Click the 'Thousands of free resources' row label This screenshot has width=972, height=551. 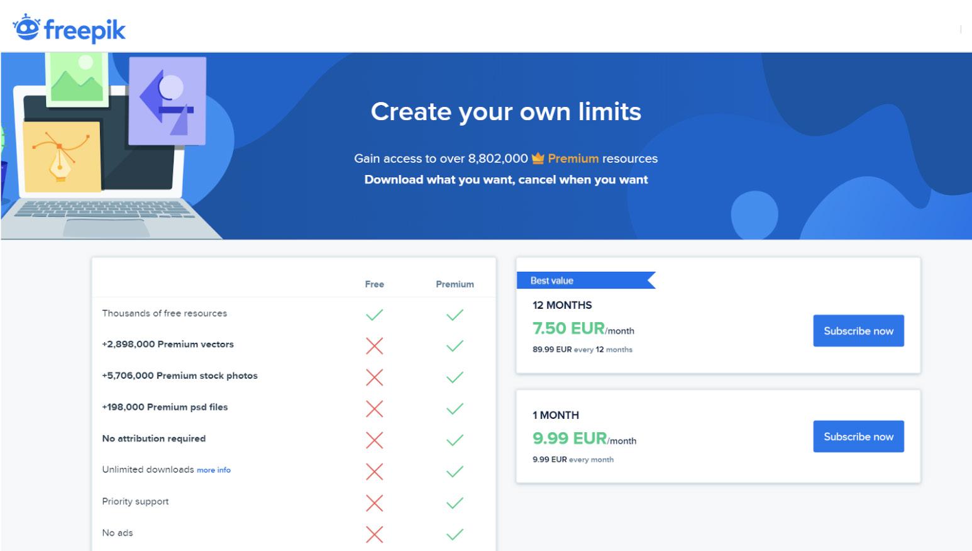click(x=165, y=313)
